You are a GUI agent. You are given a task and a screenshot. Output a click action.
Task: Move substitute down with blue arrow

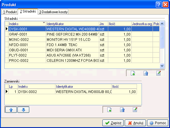[23, 110]
